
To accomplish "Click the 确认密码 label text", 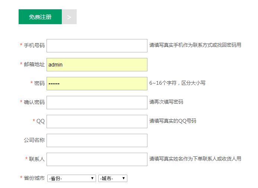I will point(34,102).
